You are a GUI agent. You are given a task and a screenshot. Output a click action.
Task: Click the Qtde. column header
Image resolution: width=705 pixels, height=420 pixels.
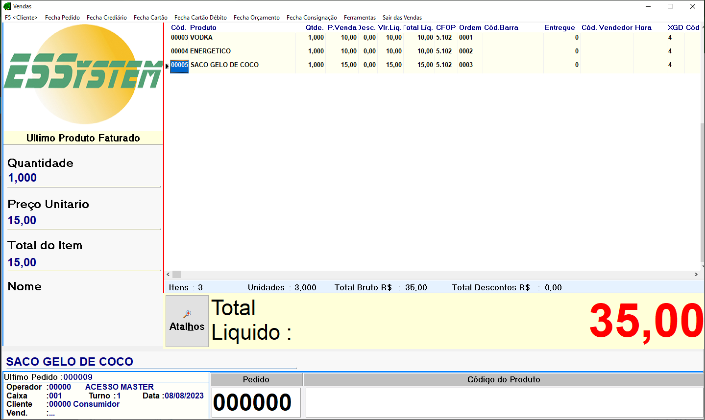(315, 27)
